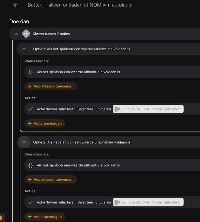Open the 'Zendure 2400 AC Modus Selecteren' chip in Optie 1

pyautogui.click(x=148, y=109)
